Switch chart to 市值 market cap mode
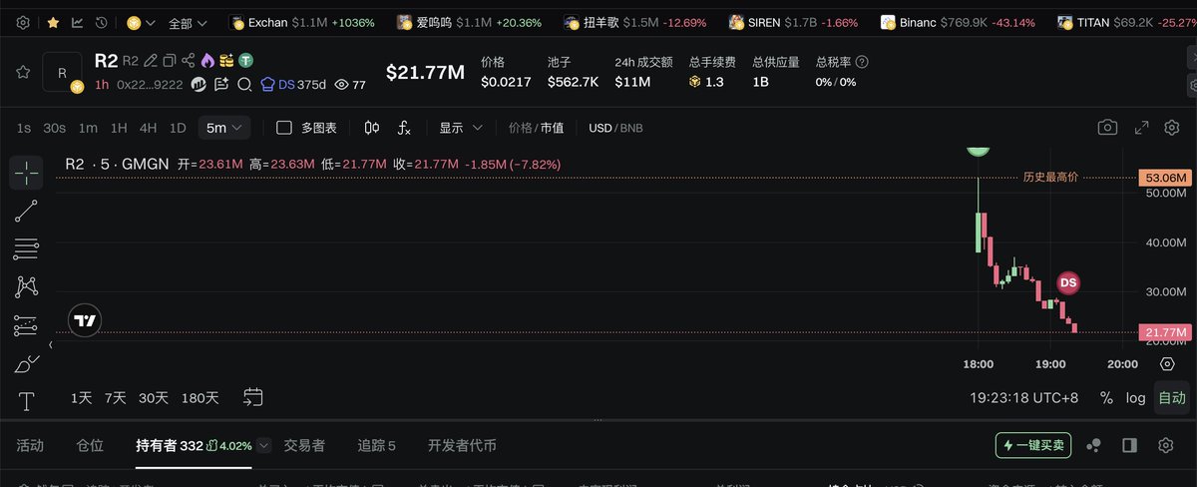Screen dimensions: 1197x487 coord(552,128)
